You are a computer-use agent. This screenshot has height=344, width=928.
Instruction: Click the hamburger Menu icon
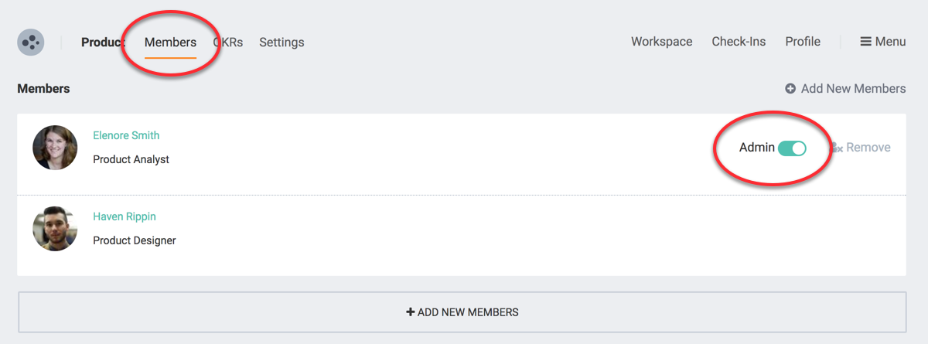click(866, 42)
